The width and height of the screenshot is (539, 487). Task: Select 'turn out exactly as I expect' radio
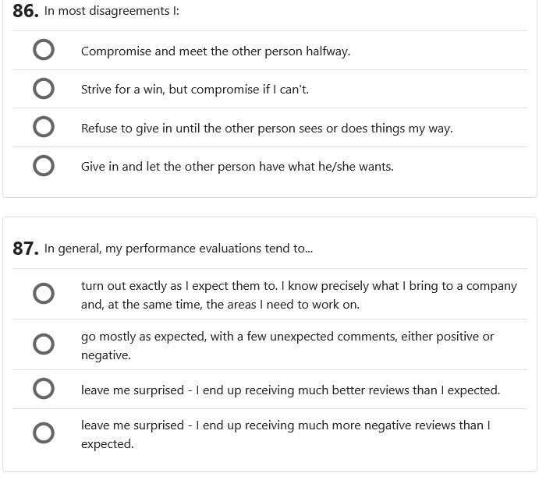point(44,294)
